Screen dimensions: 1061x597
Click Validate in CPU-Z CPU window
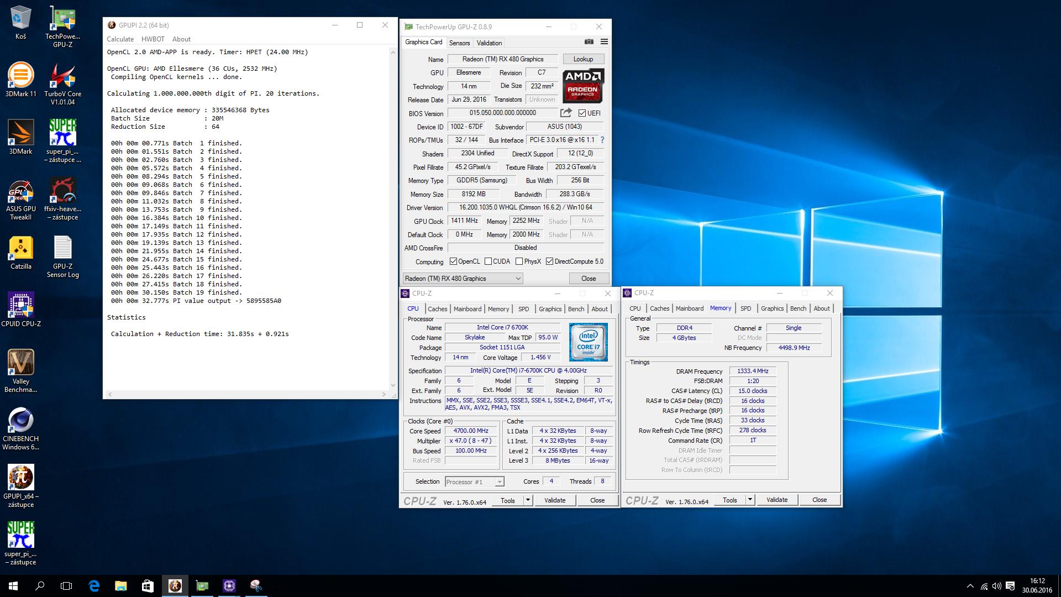coord(555,500)
